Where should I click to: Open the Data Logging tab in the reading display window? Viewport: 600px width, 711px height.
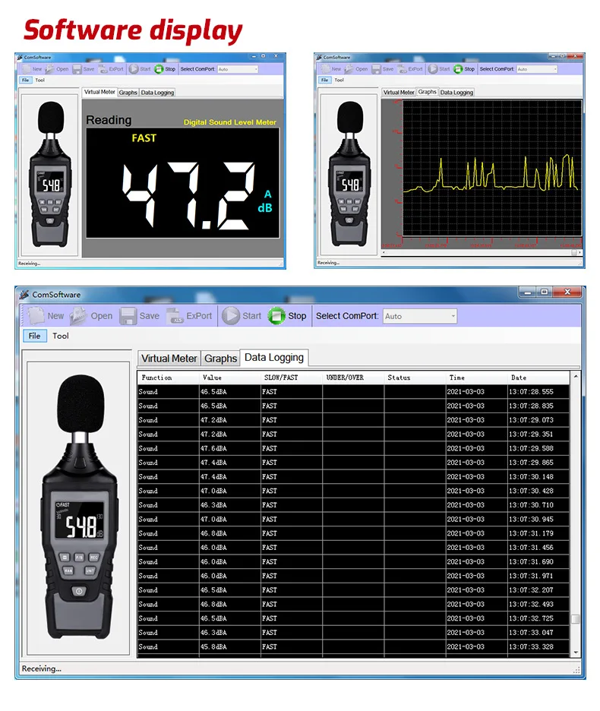tap(157, 93)
